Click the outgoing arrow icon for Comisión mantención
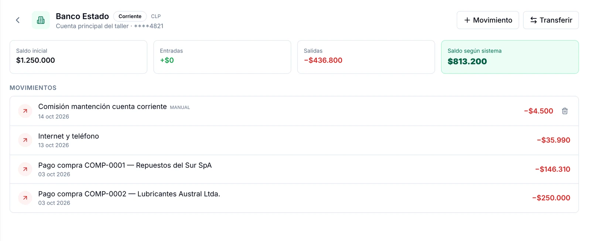Viewport: 591px width, 241px height. pos(25,111)
